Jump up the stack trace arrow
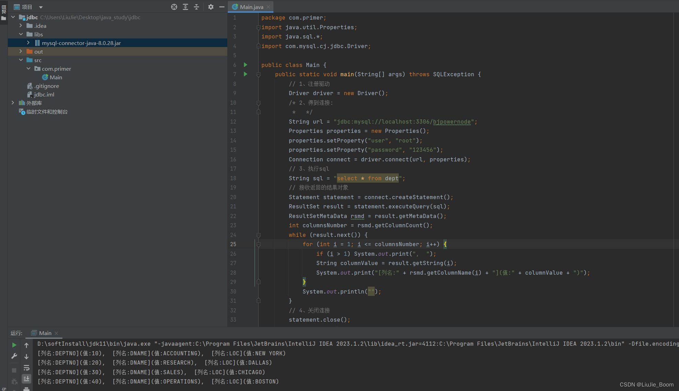This screenshot has height=391, width=679. click(x=26, y=345)
